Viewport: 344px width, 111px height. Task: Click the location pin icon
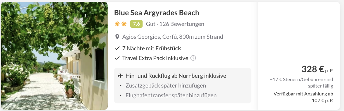coord(117,37)
